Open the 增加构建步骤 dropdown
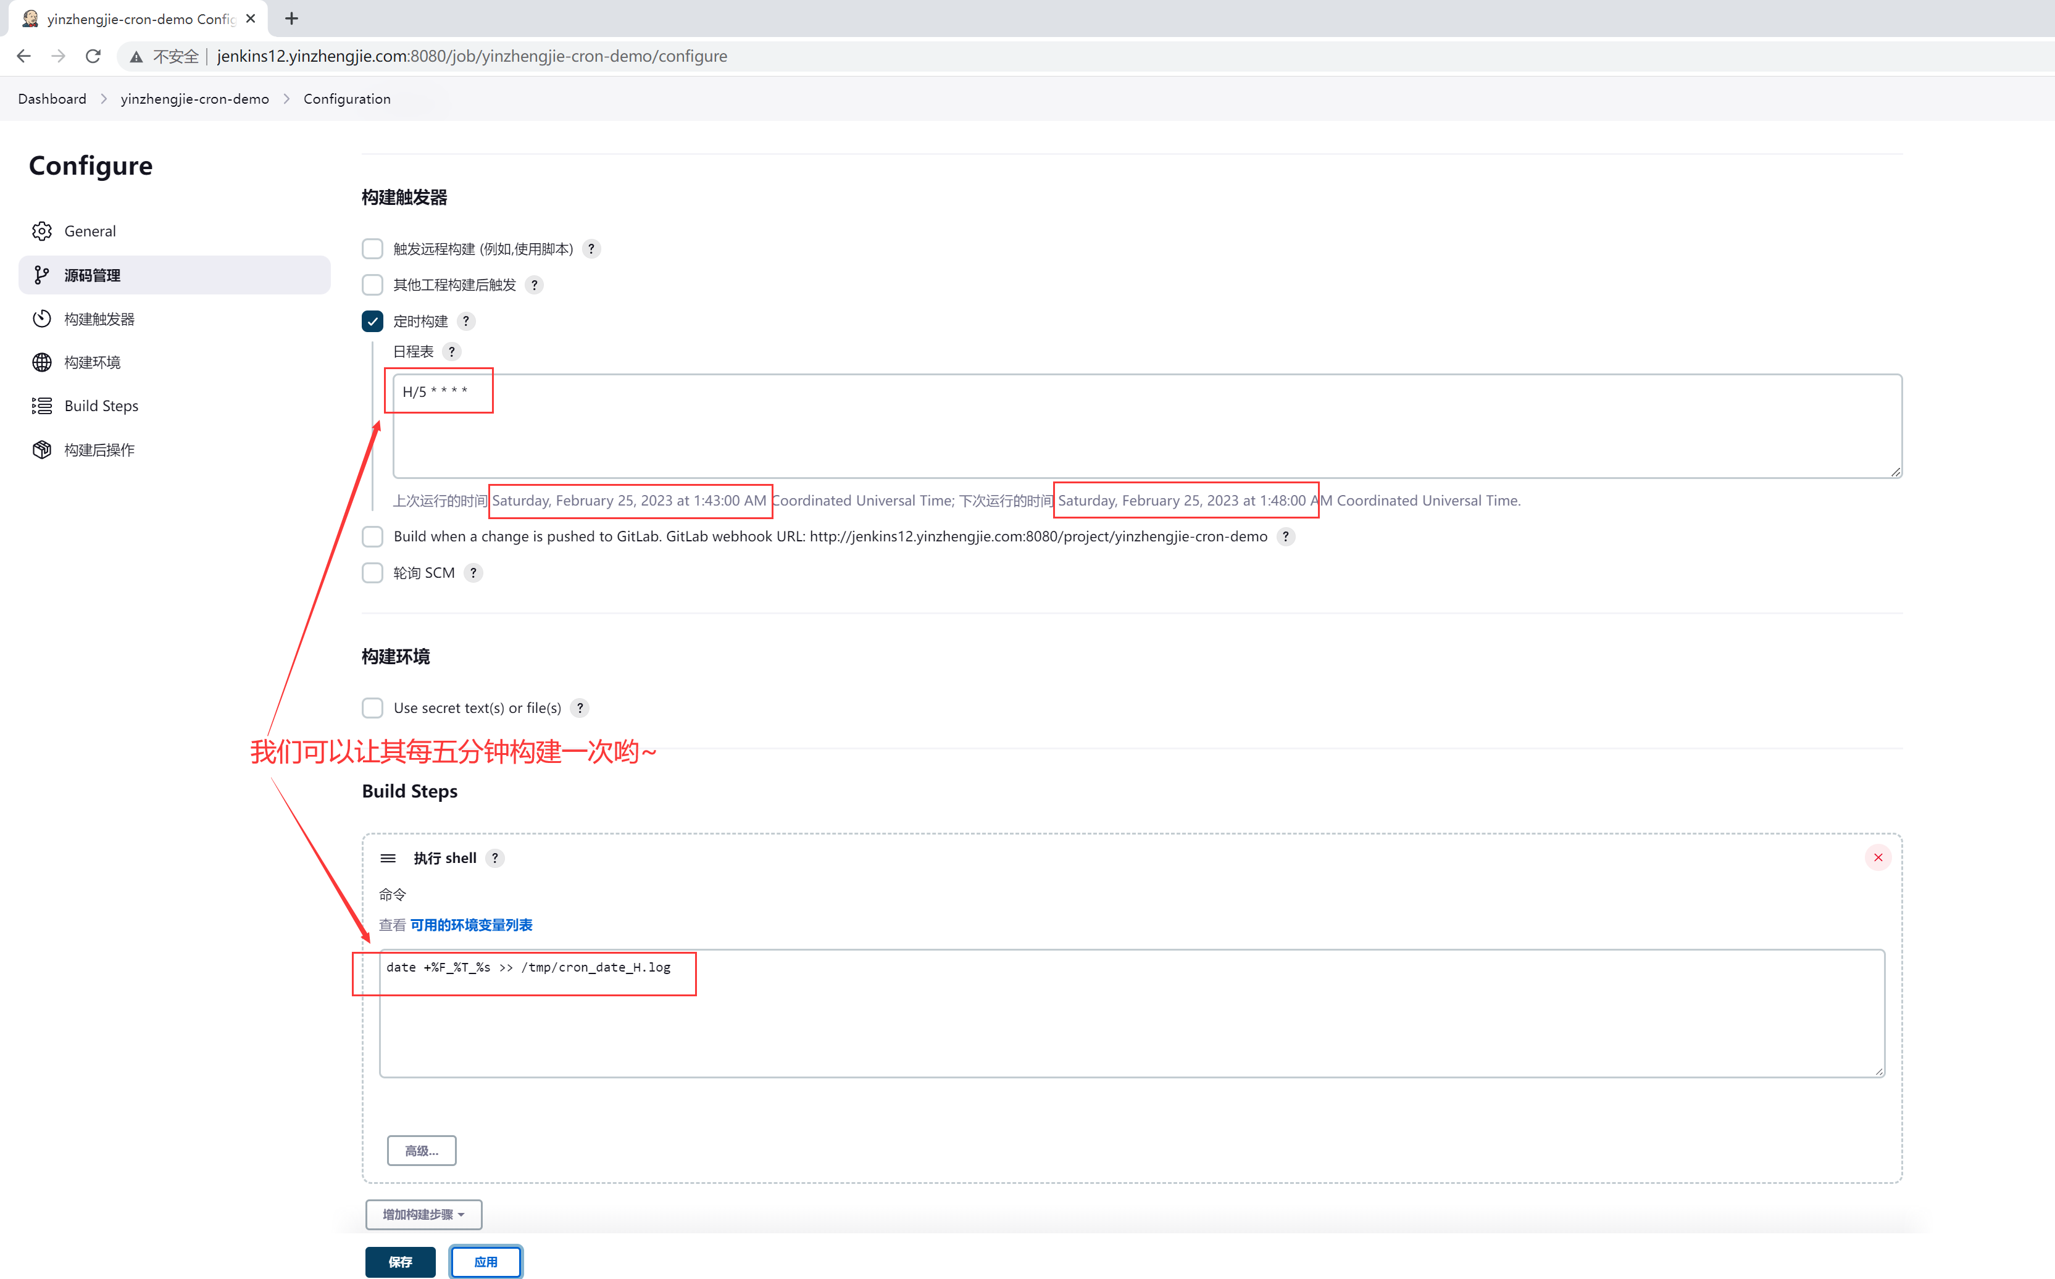2055x1279 pixels. tap(423, 1214)
